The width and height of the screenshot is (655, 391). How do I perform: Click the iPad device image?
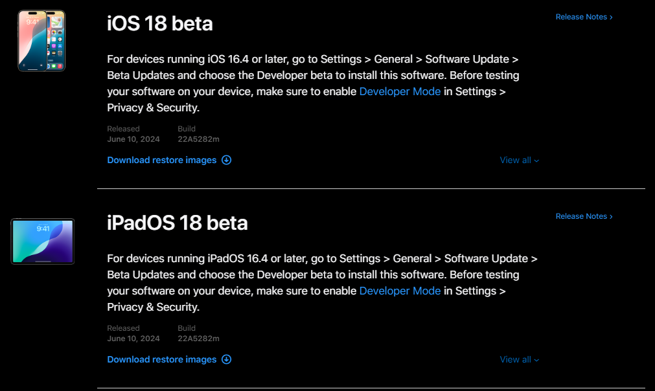[x=43, y=241]
